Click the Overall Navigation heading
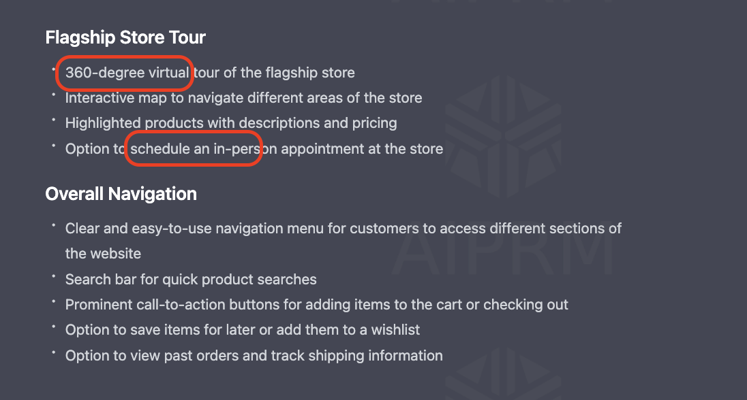This screenshot has width=747, height=400. point(121,194)
